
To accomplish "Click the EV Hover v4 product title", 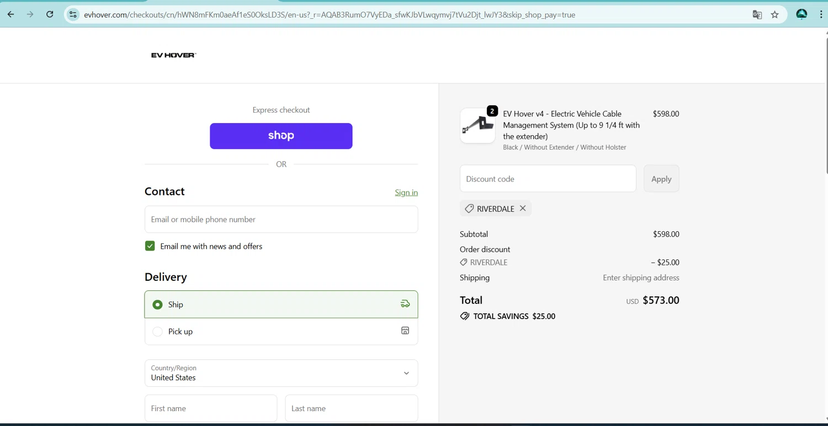I will [571, 125].
